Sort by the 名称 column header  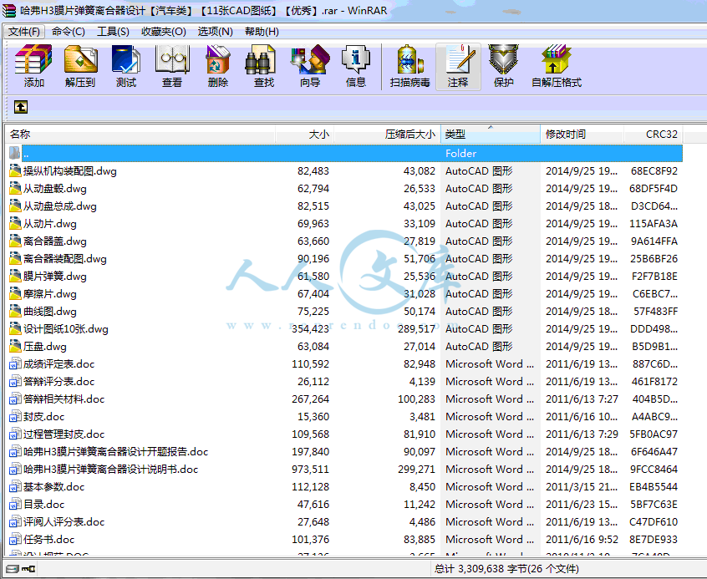pyautogui.click(x=140, y=135)
